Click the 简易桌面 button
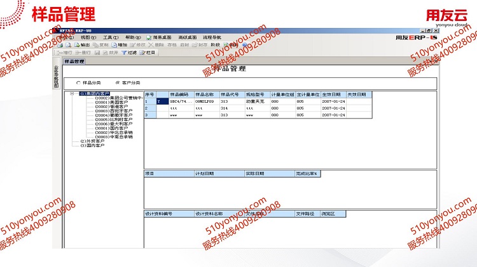Image resolution: width=477 pixels, height=267 pixels. [x=162, y=37]
